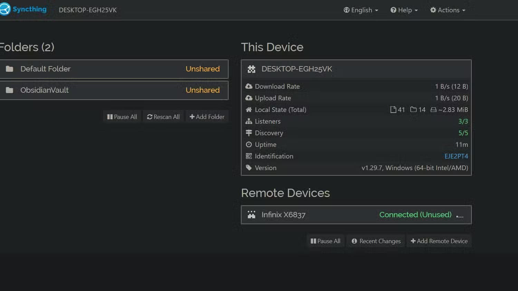
Task: Click the folder count icon beside 14
Action: [x=413, y=110]
